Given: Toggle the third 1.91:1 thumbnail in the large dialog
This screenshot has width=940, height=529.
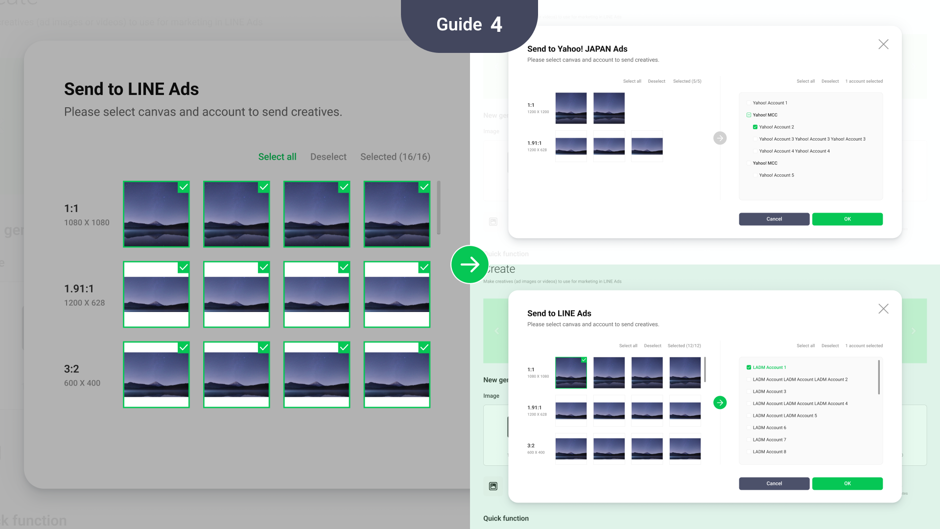Looking at the screenshot, I should 317,294.
